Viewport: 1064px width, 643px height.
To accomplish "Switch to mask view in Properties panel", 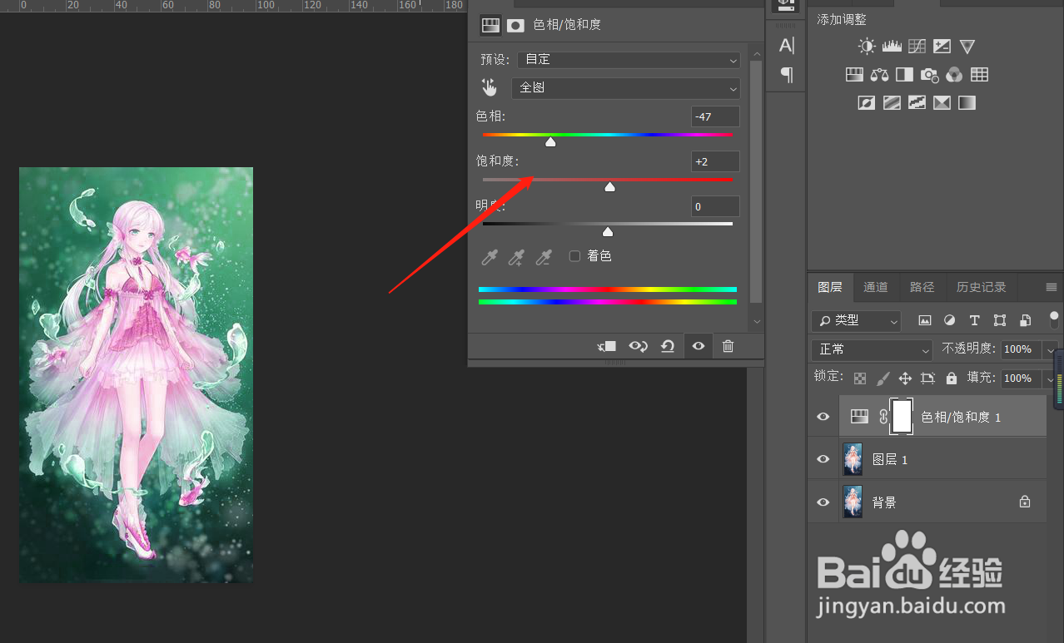I will [x=516, y=25].
